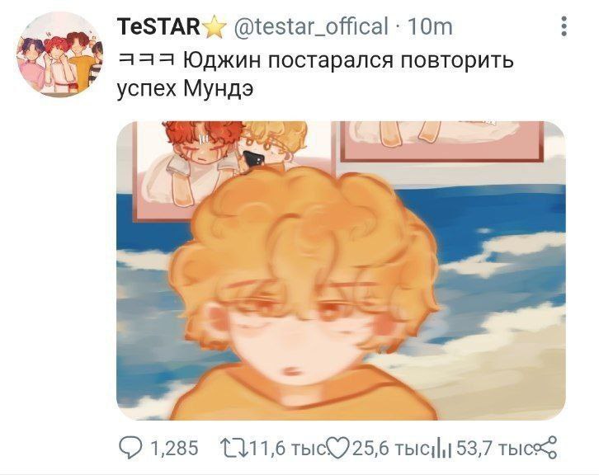Image resolution: width=599 pixels, height=475 pixels.
Task: Click the pink framed picture in image
Action: coord(442,140)
